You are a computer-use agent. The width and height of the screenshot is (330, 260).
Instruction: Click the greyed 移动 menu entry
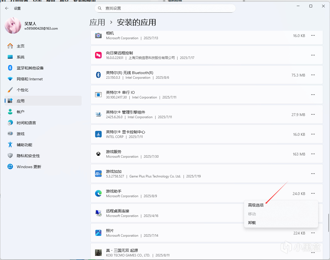[x=281, y=214]
